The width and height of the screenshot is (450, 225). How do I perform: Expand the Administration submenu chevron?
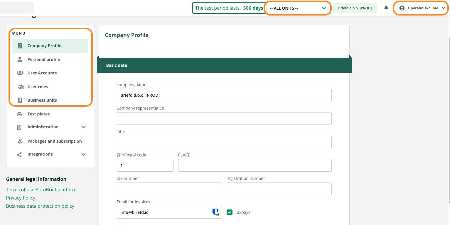83,127
